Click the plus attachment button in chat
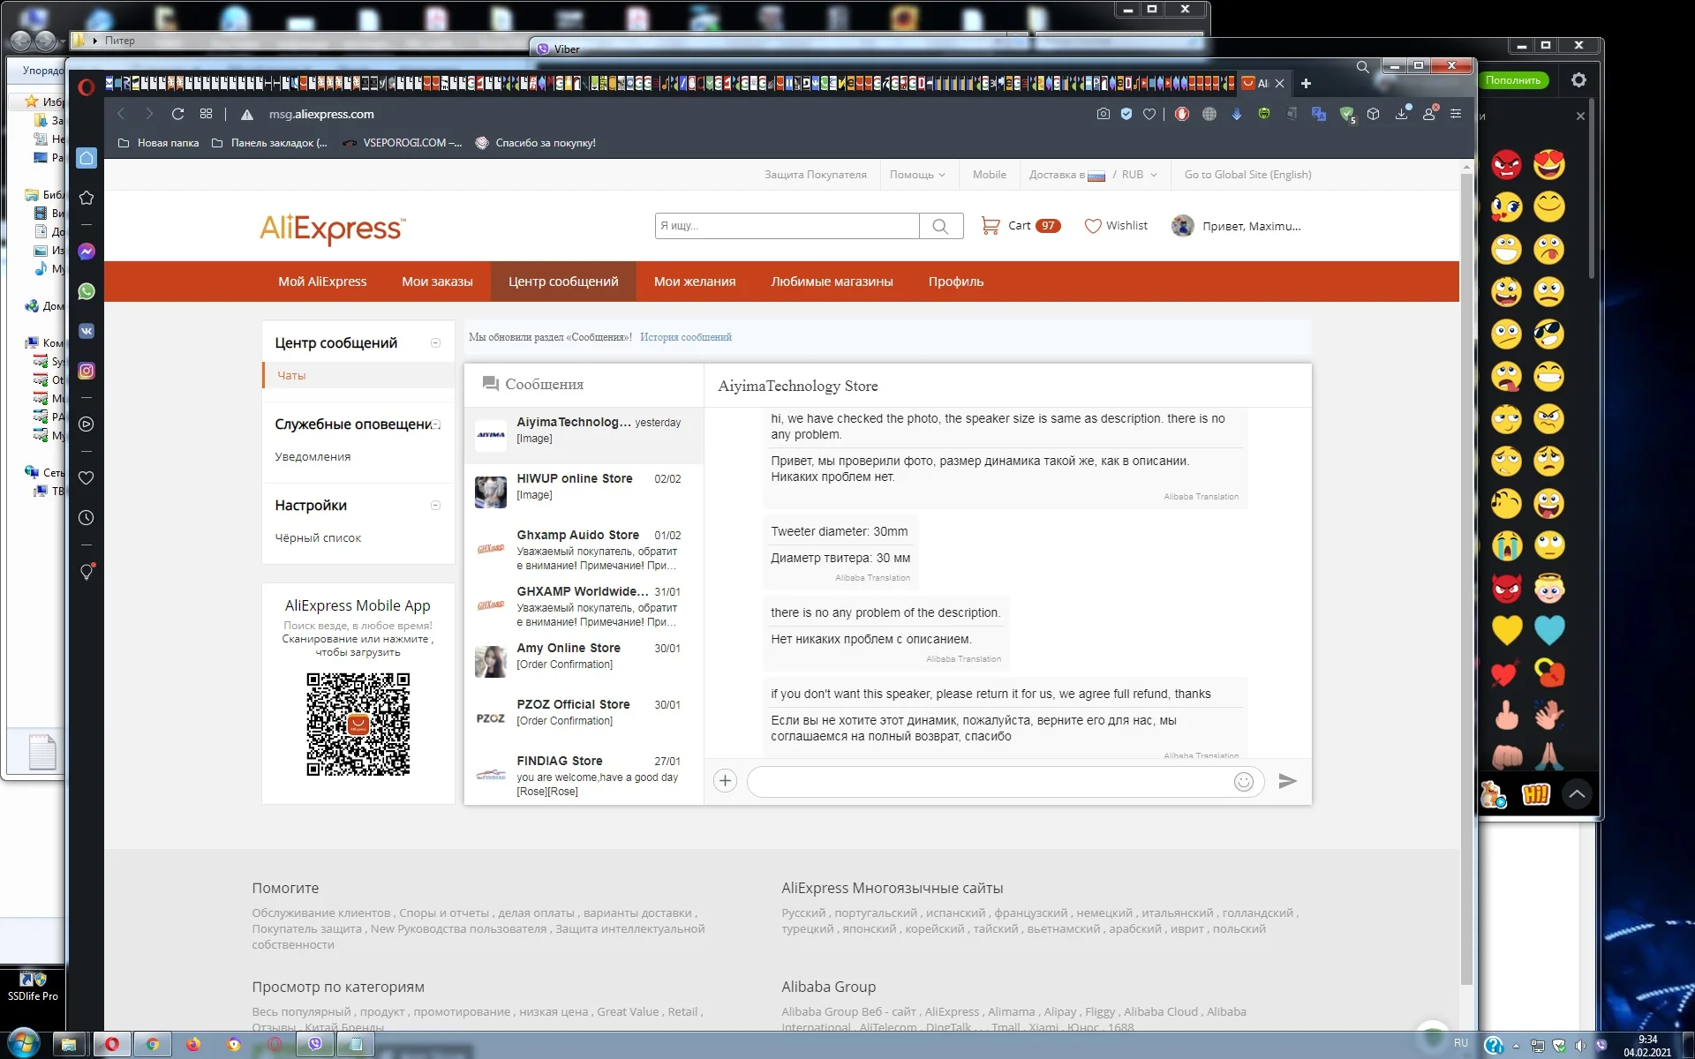The image size is (1695, 1059). pyautogui.click(x=725, y=781)
